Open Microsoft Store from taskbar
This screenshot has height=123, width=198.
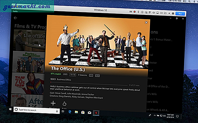coord(83,112)
